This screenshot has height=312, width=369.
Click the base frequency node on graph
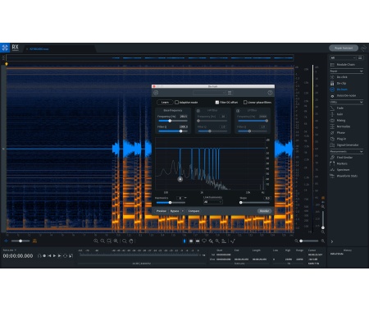pyautogui.click(x=180, y=179)
